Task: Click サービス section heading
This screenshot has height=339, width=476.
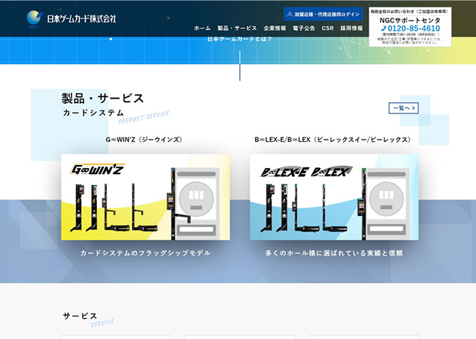Action: (80, 316)
